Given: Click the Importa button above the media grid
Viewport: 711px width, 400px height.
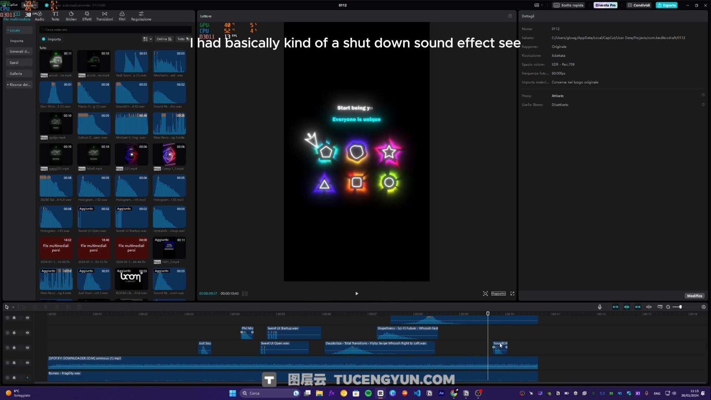Looking at the screenshot, I should click(x=51, y=39).
